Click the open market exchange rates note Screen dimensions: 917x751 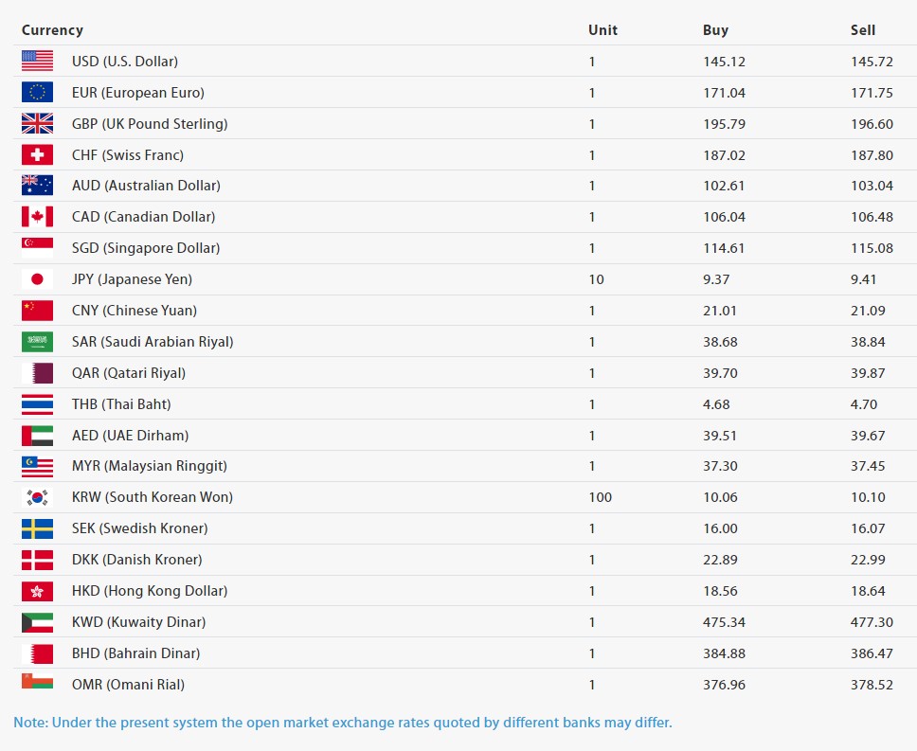[x=343, y=723]
